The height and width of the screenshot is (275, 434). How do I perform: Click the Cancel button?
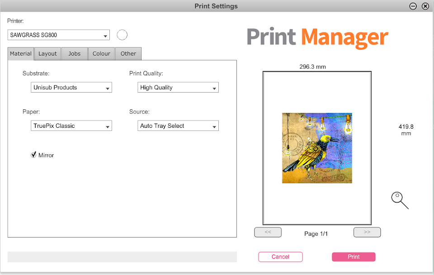pyautogui.click(x=280, y=257)
